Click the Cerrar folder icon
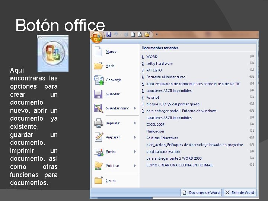 98,180
